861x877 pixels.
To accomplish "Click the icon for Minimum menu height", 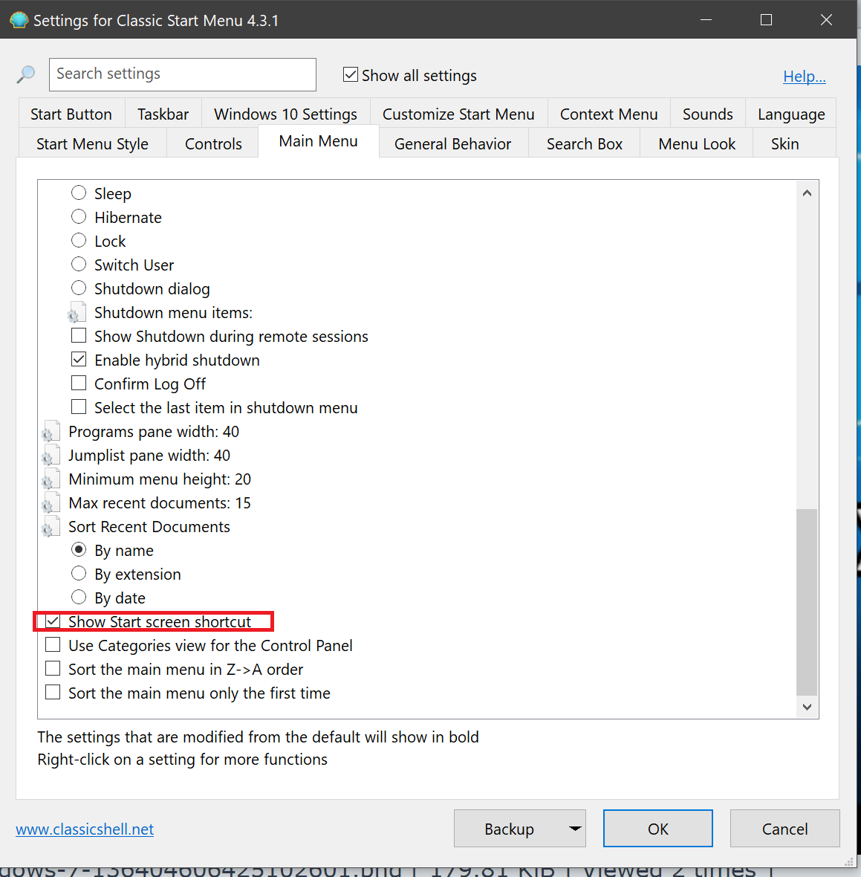I will 51,479.
